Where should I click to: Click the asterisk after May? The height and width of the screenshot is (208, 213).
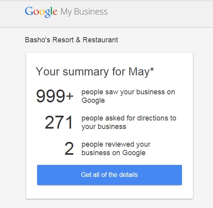point(152,69)
